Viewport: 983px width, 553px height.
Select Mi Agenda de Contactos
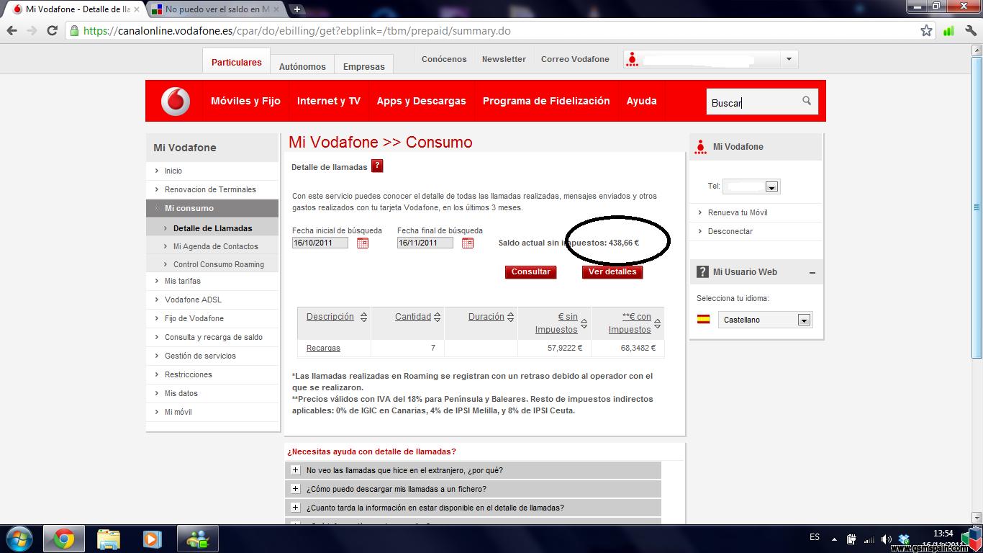215,246
